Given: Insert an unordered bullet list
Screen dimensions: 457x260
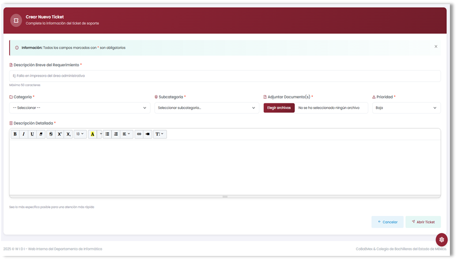Looking at the screenshot, I should coord(107,134).
